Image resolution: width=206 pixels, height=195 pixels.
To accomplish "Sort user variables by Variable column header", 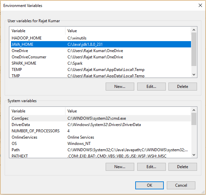I will 37,31.
